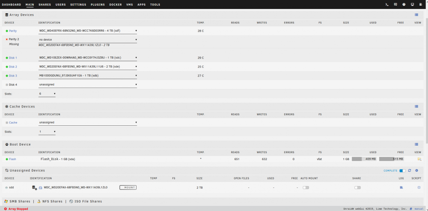
Task: Click the Unassigned Devices header icon
Action: click(6, 171)
